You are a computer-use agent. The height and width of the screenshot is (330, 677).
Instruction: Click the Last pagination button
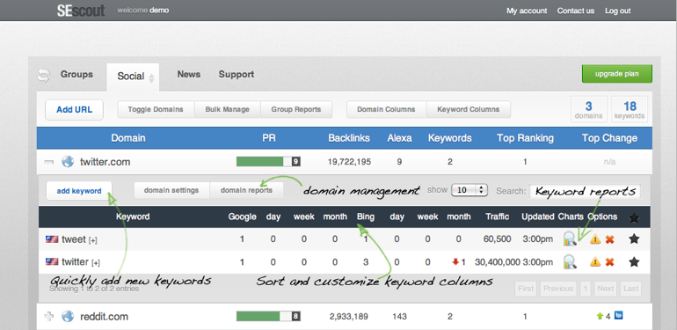pos(630,289)
